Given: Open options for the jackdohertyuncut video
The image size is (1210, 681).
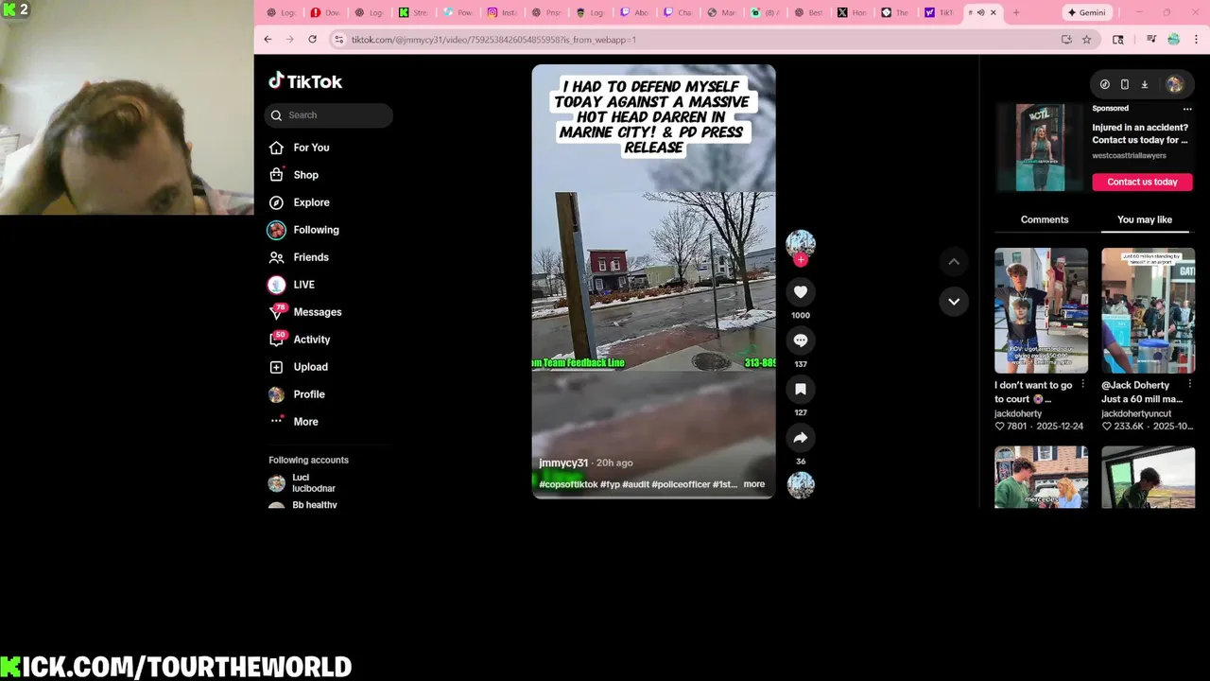Looking at the screenshot, I should pos(1189,385).
